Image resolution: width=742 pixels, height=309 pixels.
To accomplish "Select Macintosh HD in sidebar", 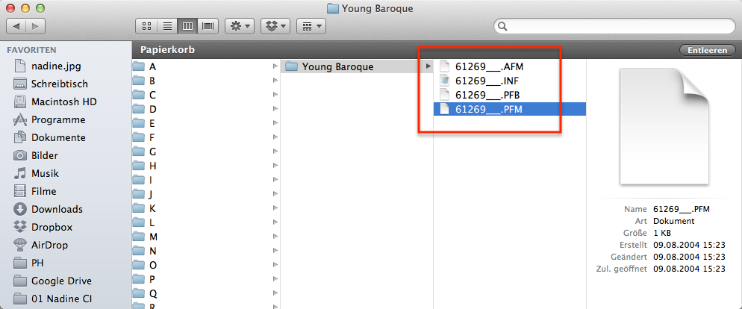I will (63, 102).
